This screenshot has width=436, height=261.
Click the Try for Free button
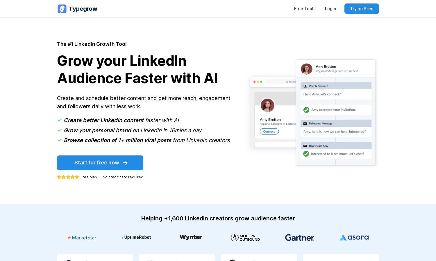(x=362, y=9)
